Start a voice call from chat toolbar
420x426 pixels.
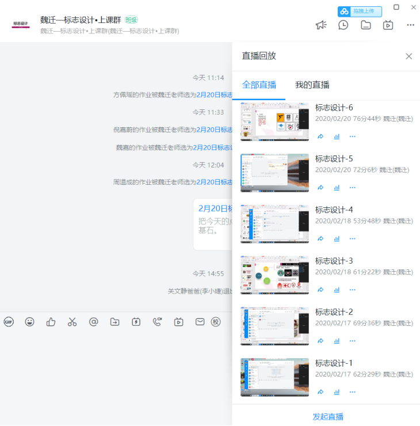157,322
